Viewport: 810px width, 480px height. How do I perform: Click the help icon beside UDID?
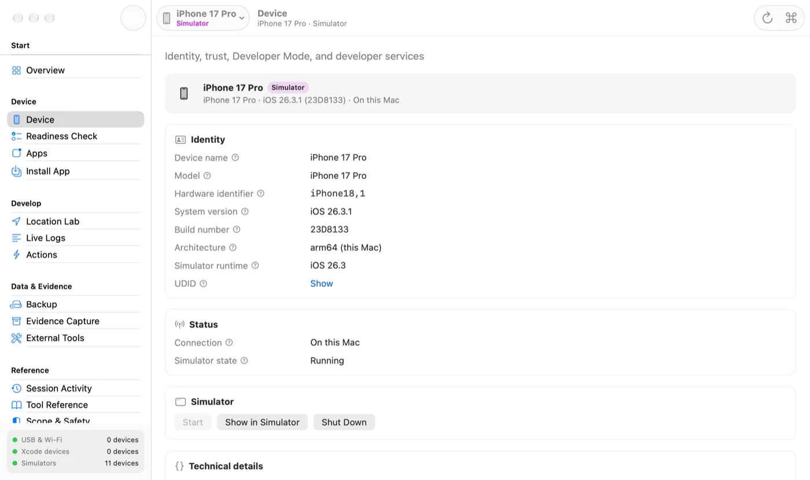point(203,283)
